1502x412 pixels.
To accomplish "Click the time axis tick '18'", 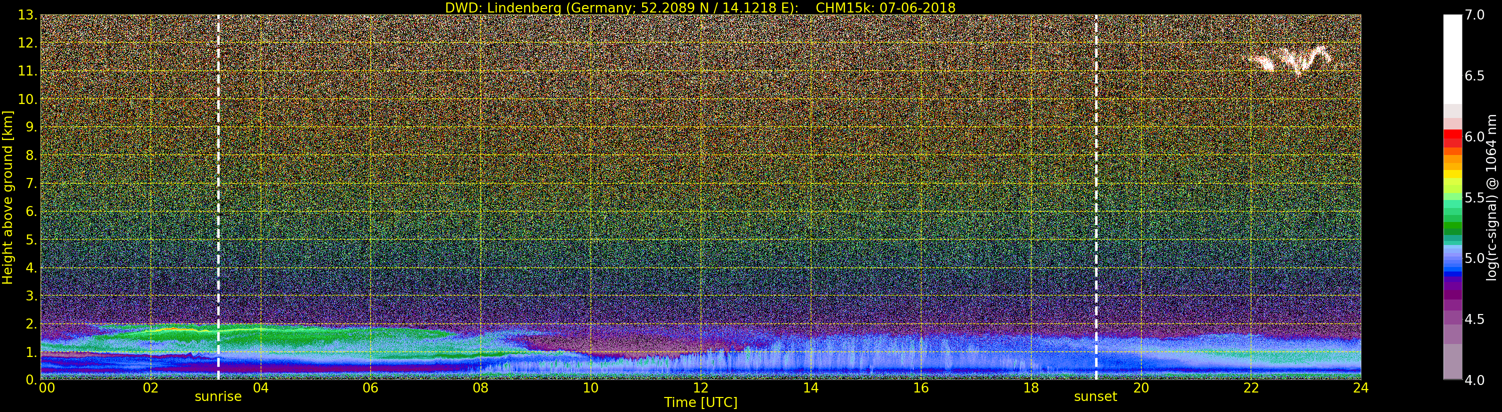I will pyautogui.click(x=1031, y=388).
